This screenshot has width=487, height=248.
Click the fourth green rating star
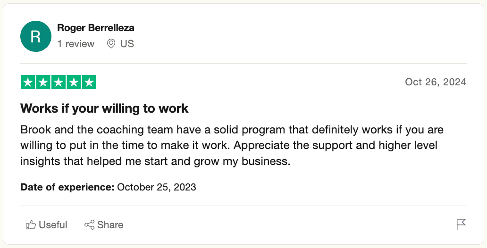73,83
